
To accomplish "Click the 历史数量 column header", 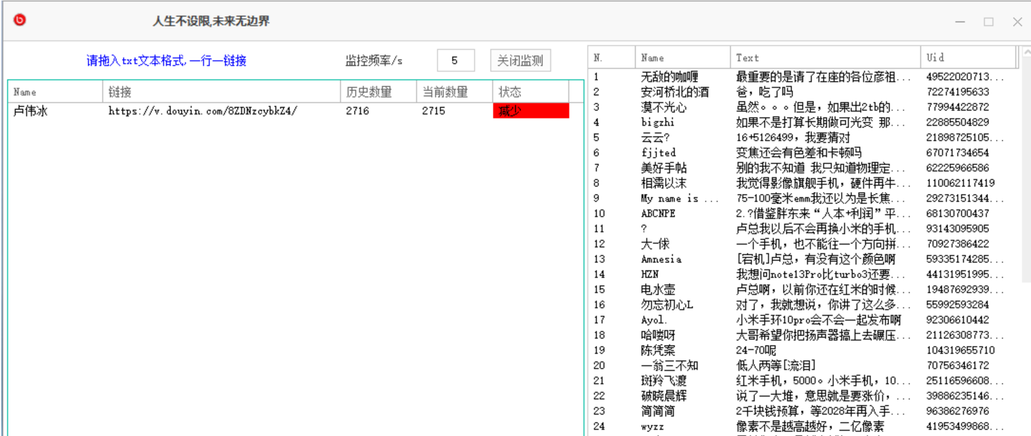I will click(378, 92).
